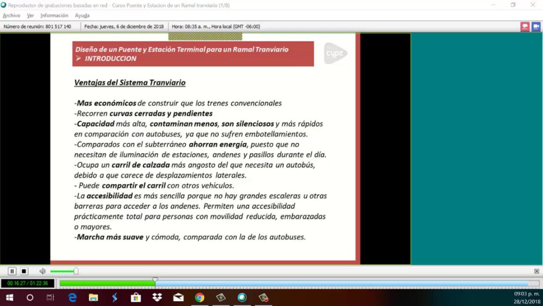
Task: Pause the recording playback
Action: pyautogui.click(x=12, y=271)
